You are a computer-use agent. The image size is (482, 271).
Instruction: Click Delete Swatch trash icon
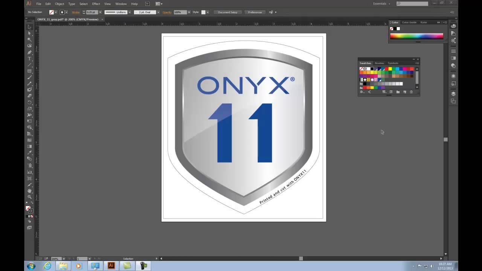411,92
